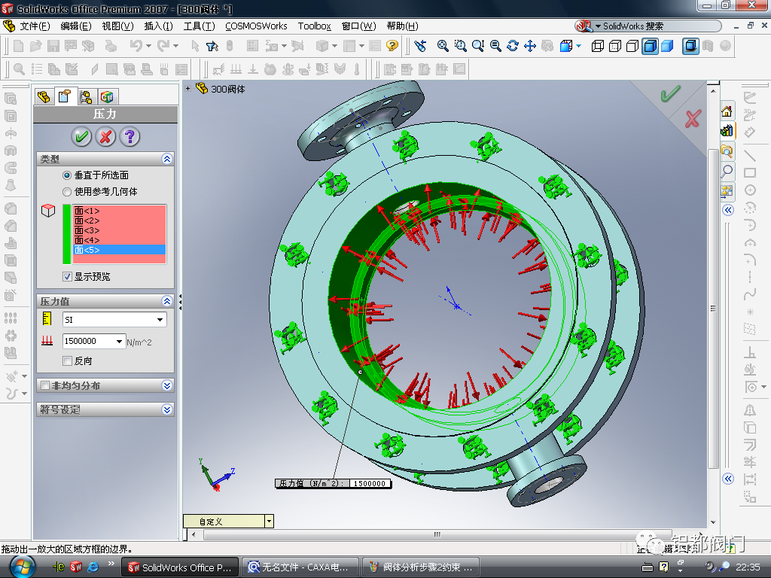Uncheck the 显示预览 checkbox
771x578 pixels.
click(67, 277)
